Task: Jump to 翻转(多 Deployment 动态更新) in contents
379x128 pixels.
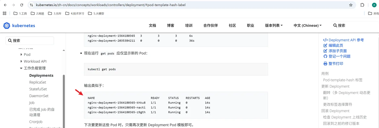Action: pos(347,95)
